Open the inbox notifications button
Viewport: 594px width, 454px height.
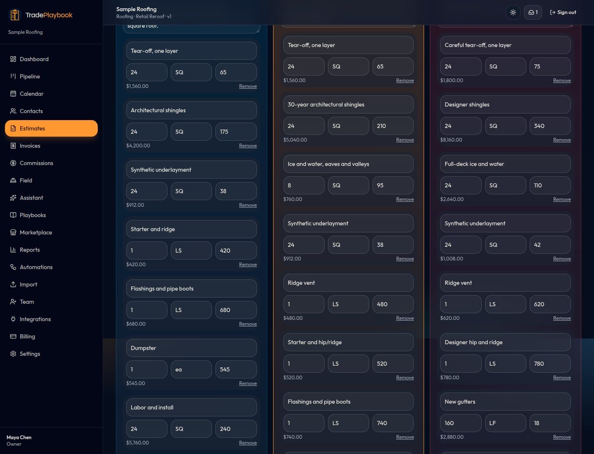(x=533, y=12)
